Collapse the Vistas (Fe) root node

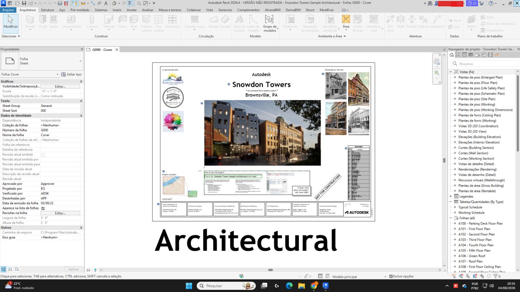tap(450, 72)
